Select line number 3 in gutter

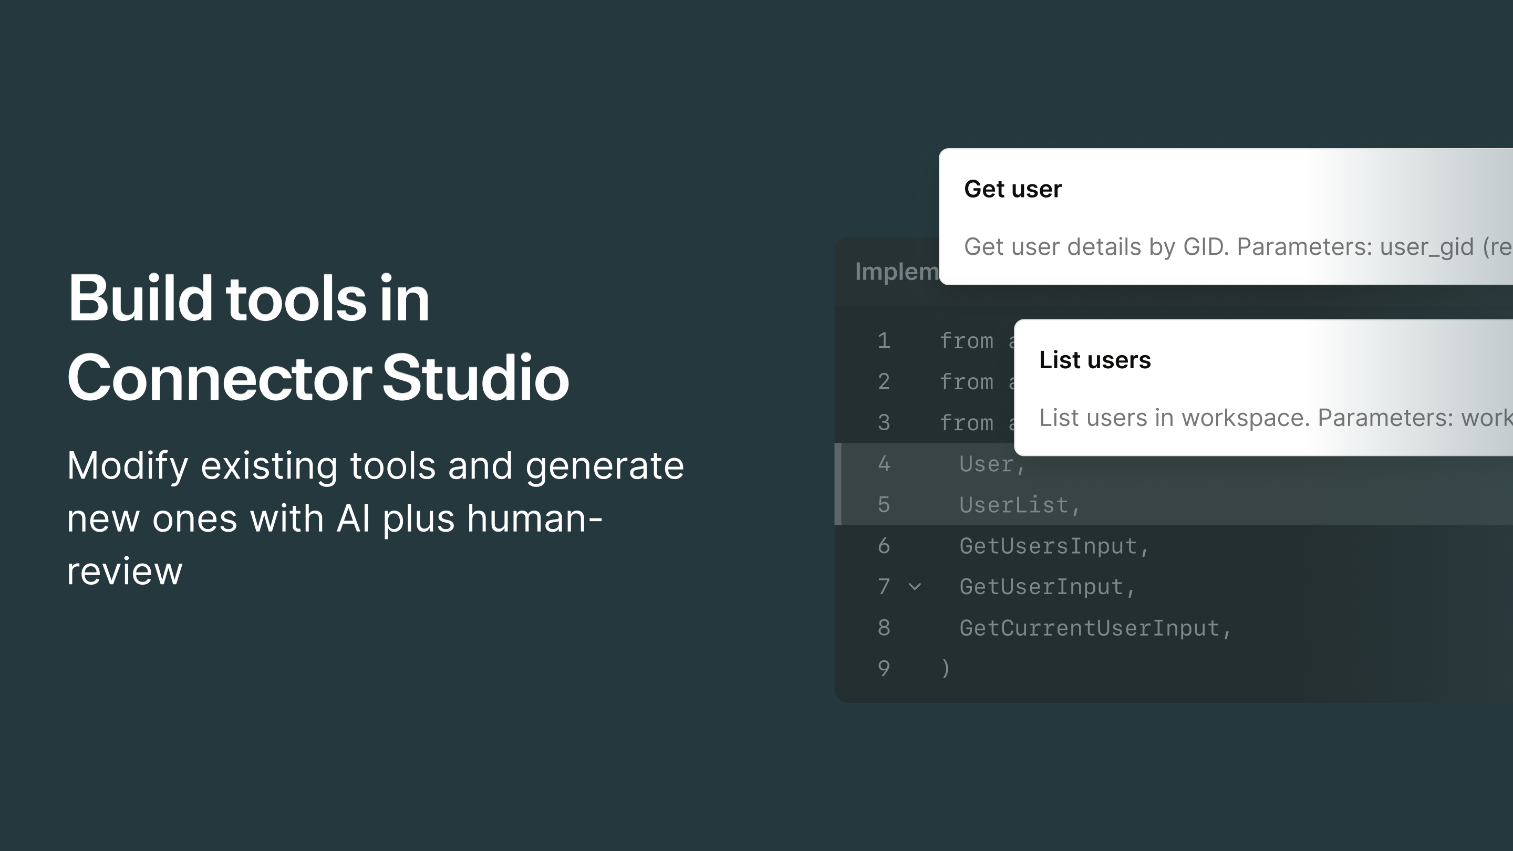click(x=883, y=423)
